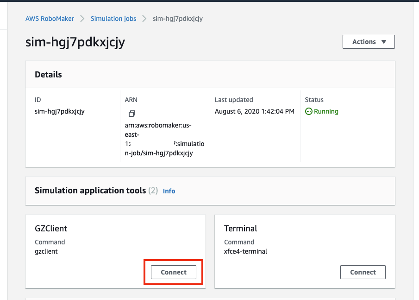Click the xfce4-terminal command text

(245, 251)
